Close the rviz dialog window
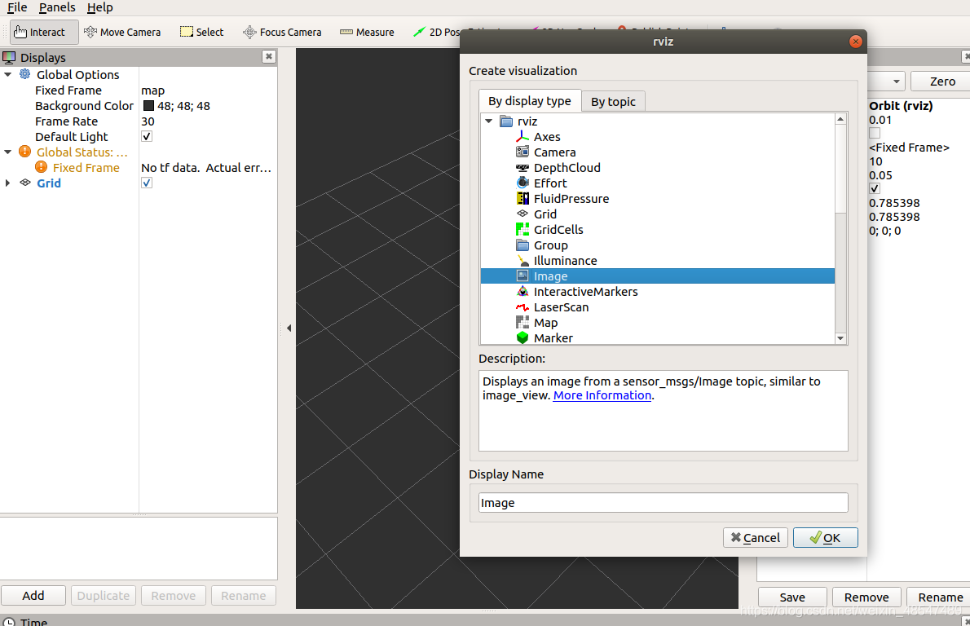Viewport: 970px width, 626px height. point(856,42)
